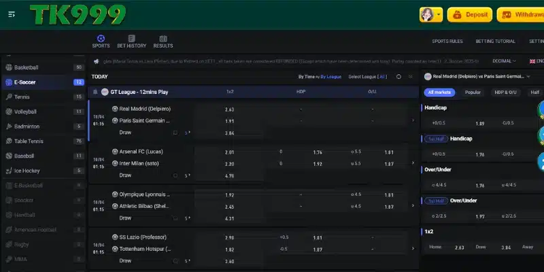This screenshot has height=272, width=544.
Task: Sort matches By Time
Action: (x=307, y=77)
